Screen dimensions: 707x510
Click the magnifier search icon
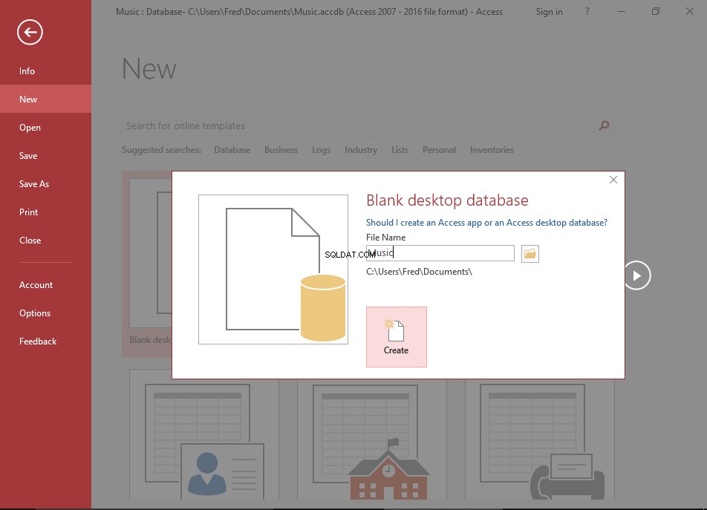(604, 125)
